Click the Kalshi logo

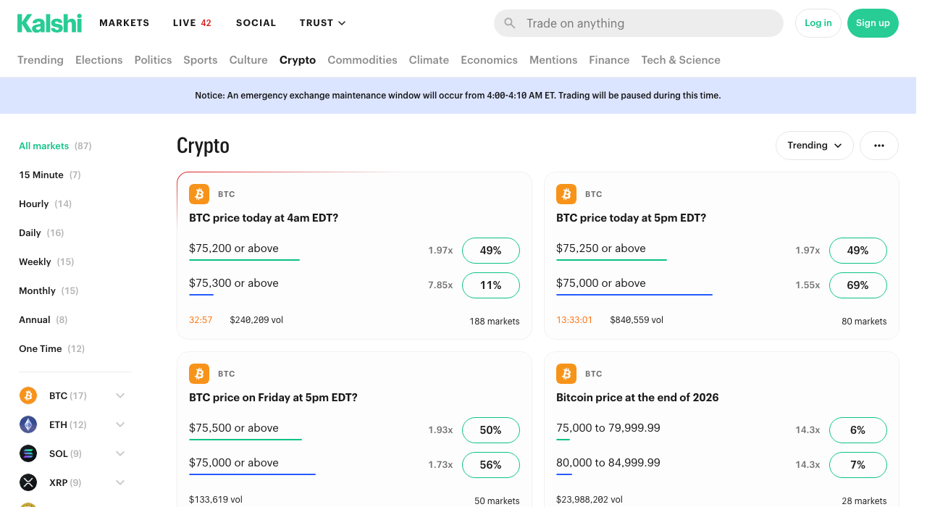point(49,23)
